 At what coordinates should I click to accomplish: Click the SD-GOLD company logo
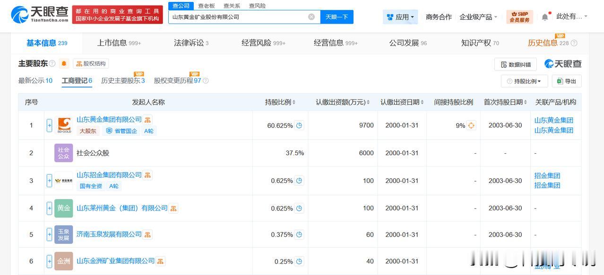tap(64, 125)
